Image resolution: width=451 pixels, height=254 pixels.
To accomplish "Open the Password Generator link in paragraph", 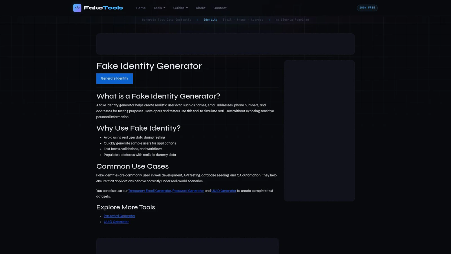I will pos(188,191).
